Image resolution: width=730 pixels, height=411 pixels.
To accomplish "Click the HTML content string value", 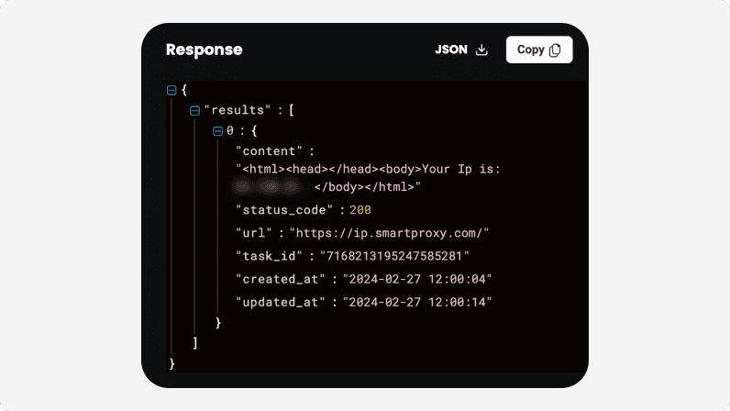I will tap(369, 170).
